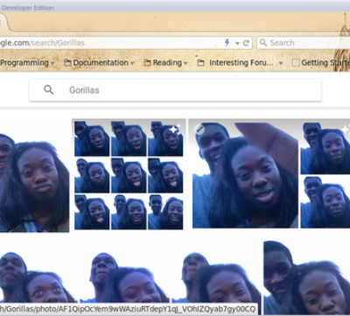Click the Gorillas search input on the page

(x=175, y=90)
